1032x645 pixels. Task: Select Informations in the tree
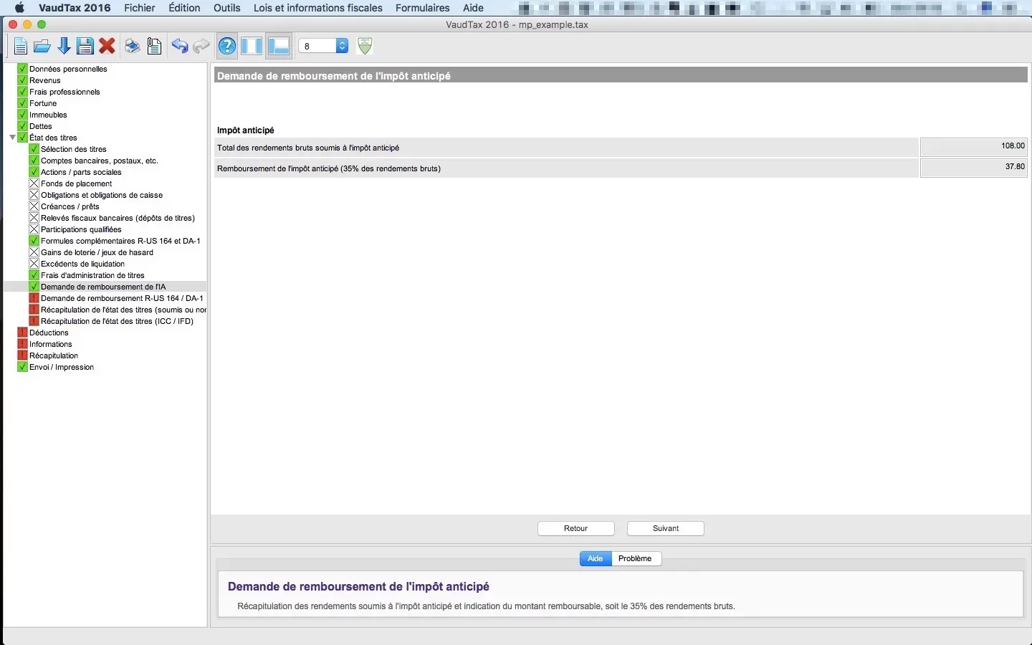[50, 344]
